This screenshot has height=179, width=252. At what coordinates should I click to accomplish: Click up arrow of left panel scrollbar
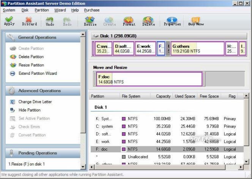[83, 34]
